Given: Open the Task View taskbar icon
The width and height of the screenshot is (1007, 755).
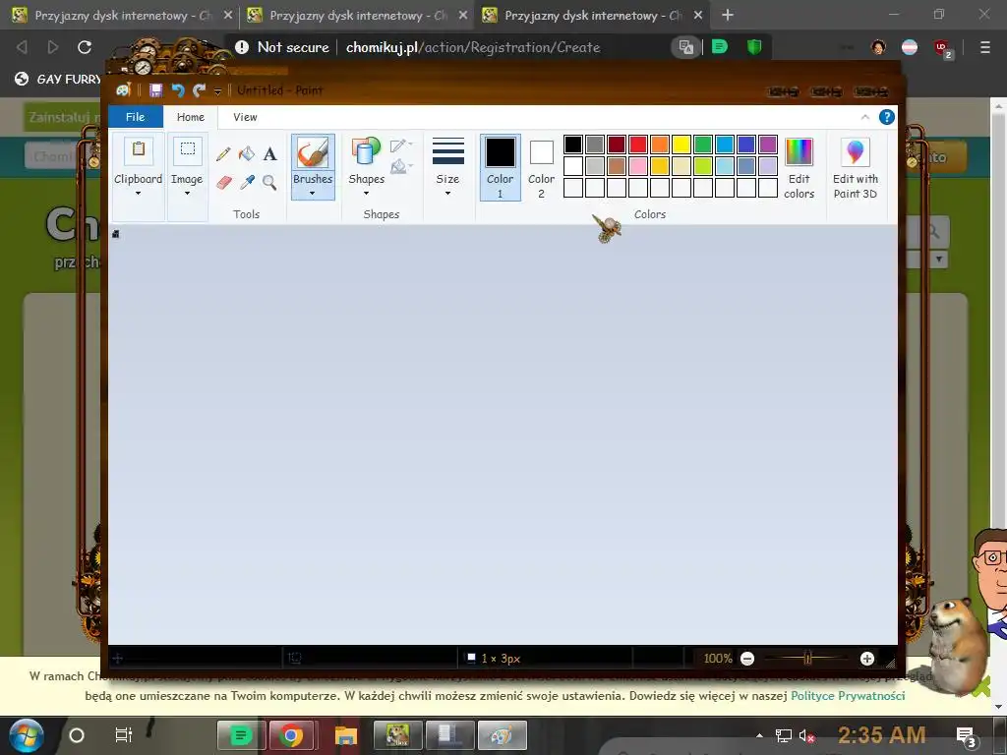Looking at the screenshot, I should tap(123, 735).
